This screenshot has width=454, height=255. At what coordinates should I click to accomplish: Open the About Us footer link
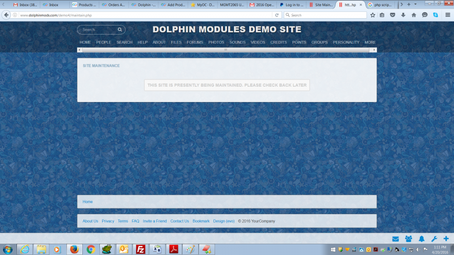[90, 221]
